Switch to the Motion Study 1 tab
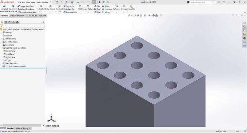 pyautogui.click(x=23, y=128)
